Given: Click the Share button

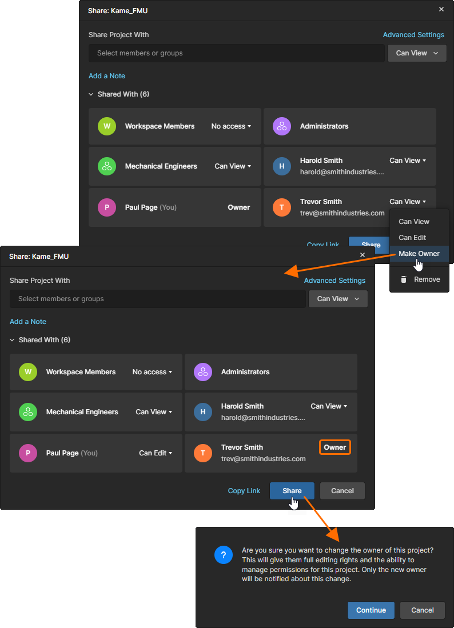Looking at the screenshot, I should pos(292,490).
